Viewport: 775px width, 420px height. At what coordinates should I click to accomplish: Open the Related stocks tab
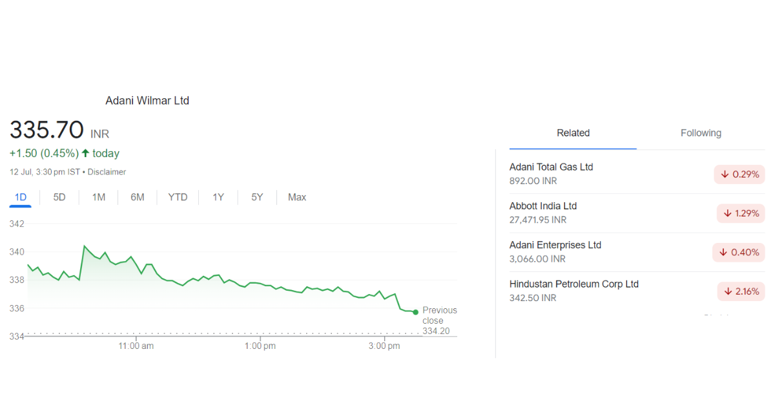[x=573, y=133]
